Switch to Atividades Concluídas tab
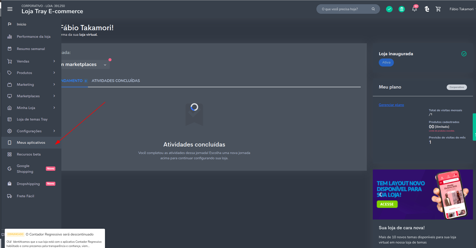The width and height of the screenshot is (476, 248). pos(116,81)
